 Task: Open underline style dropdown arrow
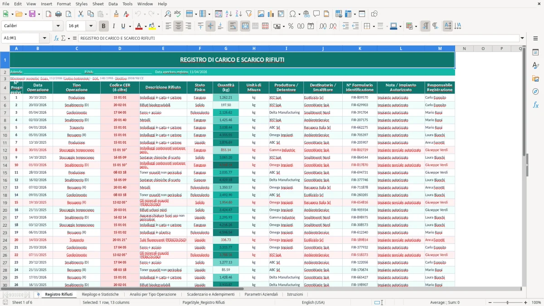tap(130, 26)
